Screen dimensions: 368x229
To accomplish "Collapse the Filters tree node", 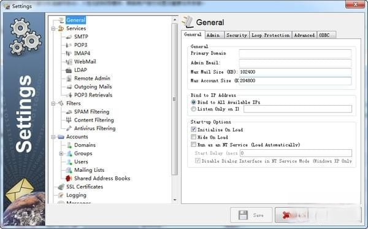I will 53,104.
